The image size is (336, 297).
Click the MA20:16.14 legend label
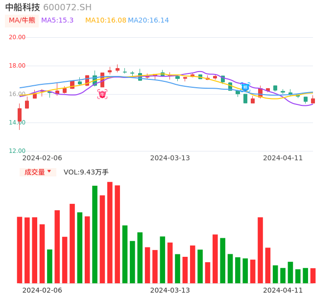[x=148, y=21]
